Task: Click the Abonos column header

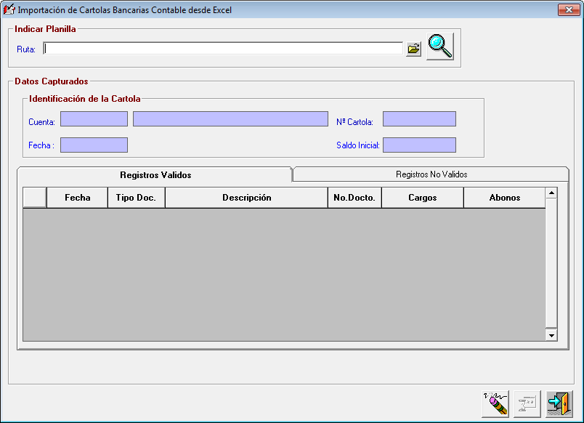Action: 505,198
